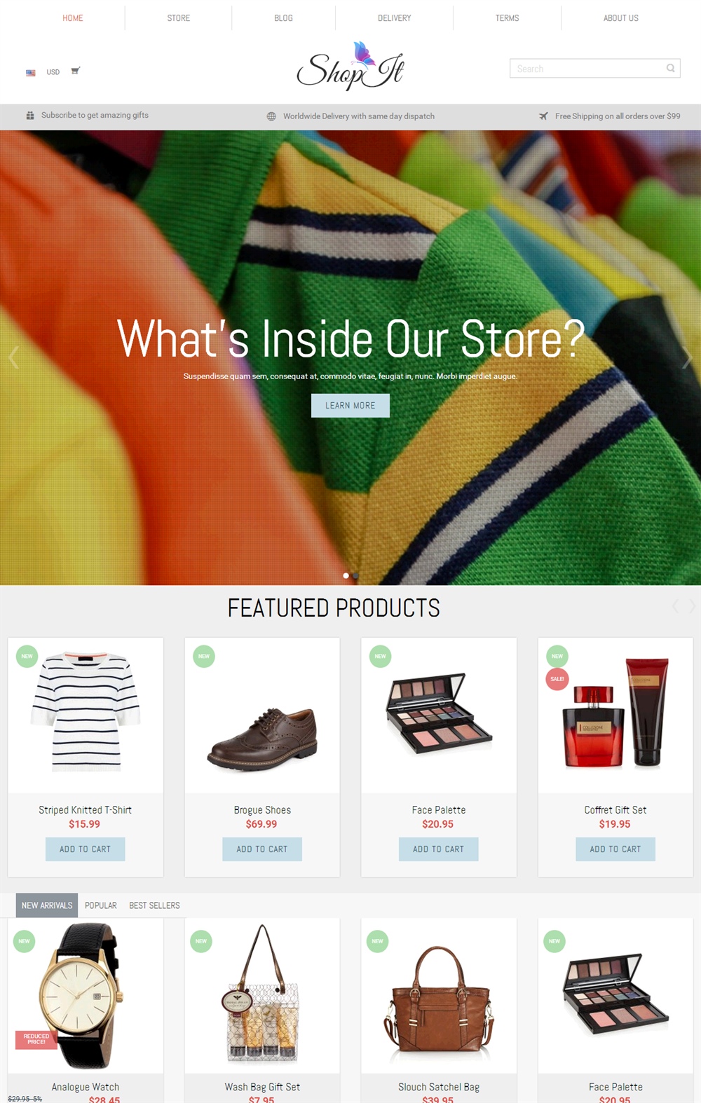Screen dimensions: 701x1103
Task: Go to previous hero slide arrow
Action: coord(13,357)
